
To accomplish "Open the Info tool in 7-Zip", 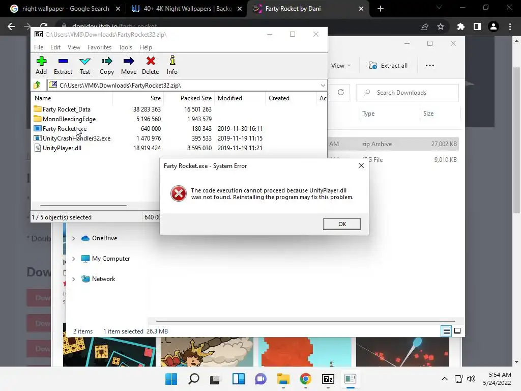I will (x=172, y=65).
